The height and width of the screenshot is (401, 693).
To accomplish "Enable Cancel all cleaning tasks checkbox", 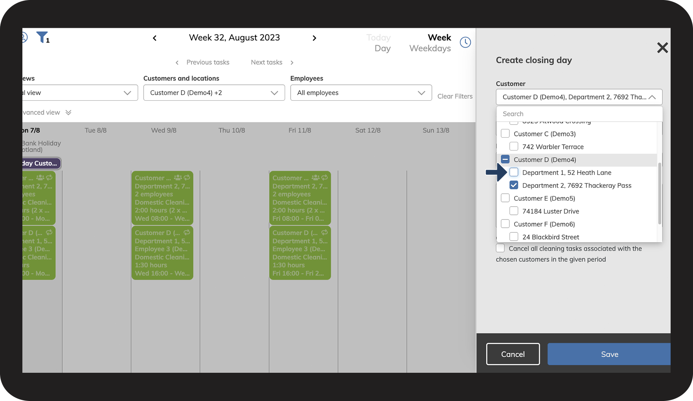I will click(x=500, y=248).
